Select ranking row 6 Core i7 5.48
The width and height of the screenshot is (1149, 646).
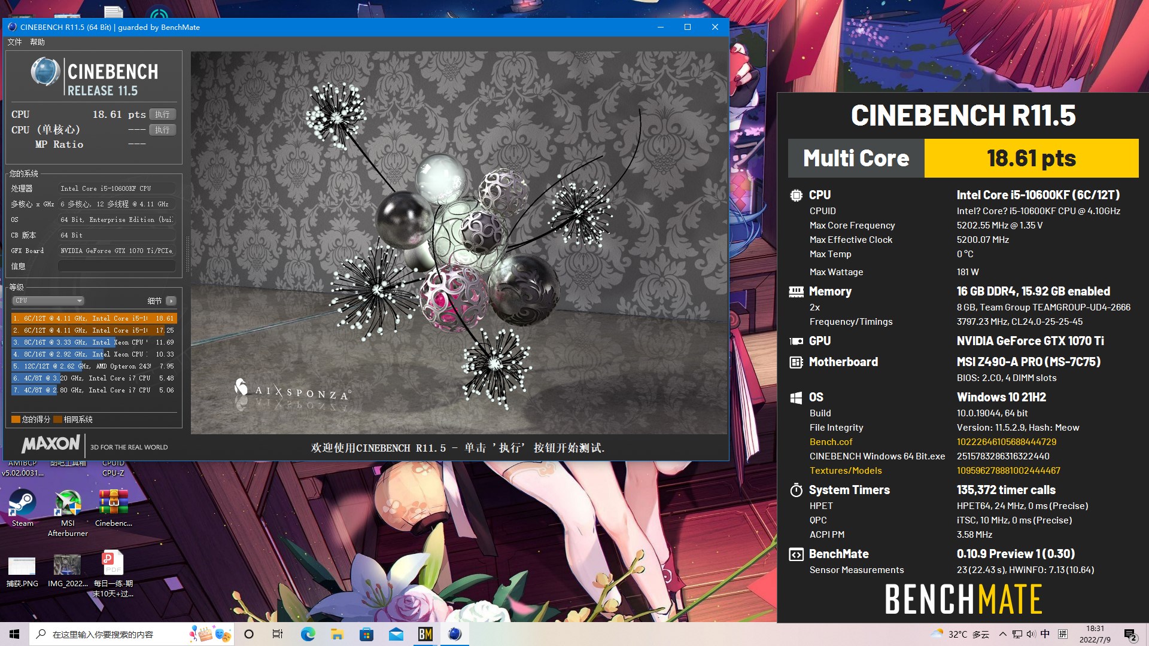coord(94,378)
